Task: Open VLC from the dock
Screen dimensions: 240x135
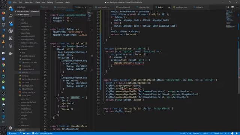Action: click(3, 42)
